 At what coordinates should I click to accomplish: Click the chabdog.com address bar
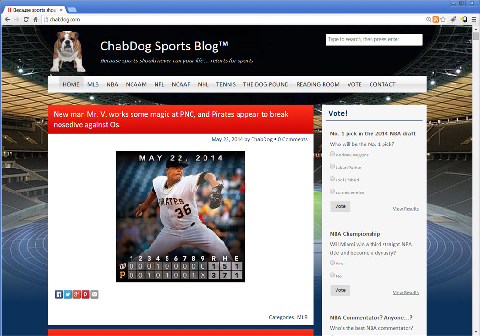coord(233,19)
